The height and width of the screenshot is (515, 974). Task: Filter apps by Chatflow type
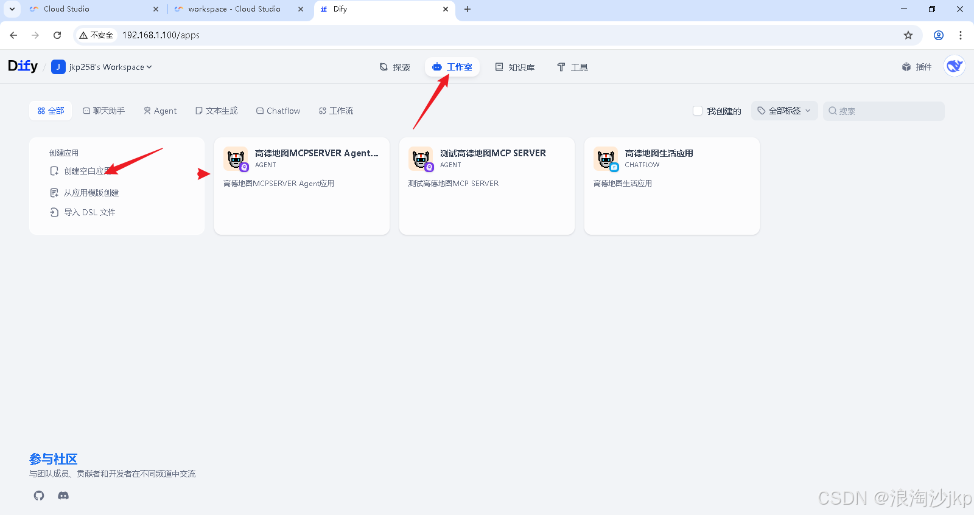[278, 111]
